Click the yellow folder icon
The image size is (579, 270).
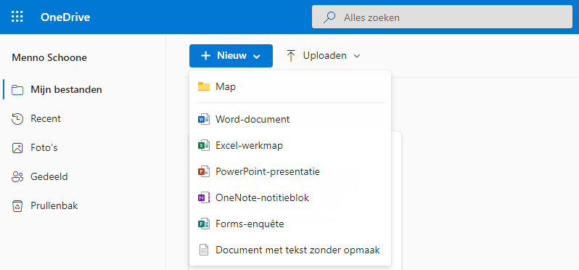click(x=203, y=86)
